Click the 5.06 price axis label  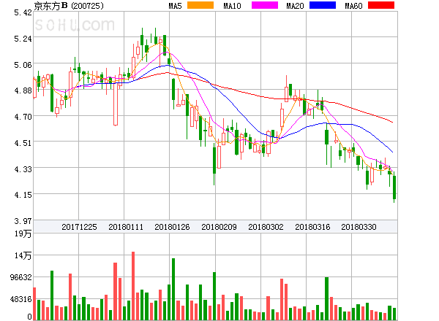click(x=23, y=65)
